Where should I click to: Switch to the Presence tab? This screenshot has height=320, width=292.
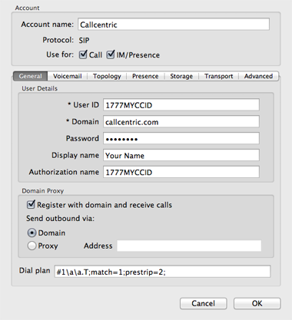(x=145, y=76)
